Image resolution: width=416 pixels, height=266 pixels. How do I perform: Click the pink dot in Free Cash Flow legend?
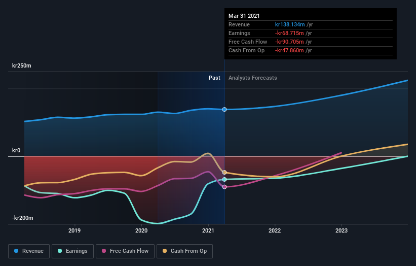click(104, 251)
